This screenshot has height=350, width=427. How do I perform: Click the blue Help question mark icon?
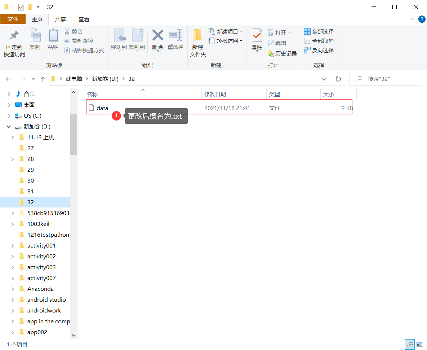pyautogui.click(x=422, y=19)
